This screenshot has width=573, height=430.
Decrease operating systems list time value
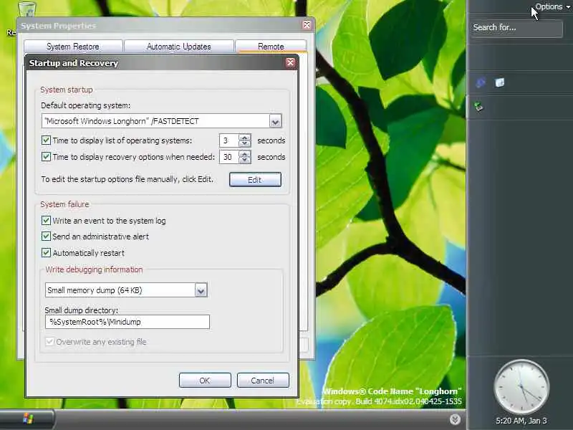point(244,143)
